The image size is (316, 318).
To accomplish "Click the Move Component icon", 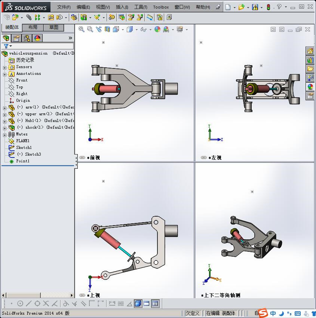I will point(59,18).
